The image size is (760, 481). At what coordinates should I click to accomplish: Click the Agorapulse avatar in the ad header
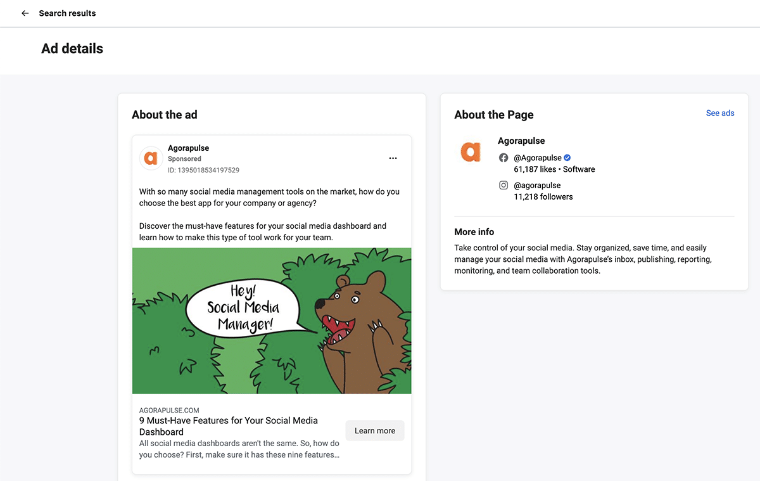[x=151, y=158]
